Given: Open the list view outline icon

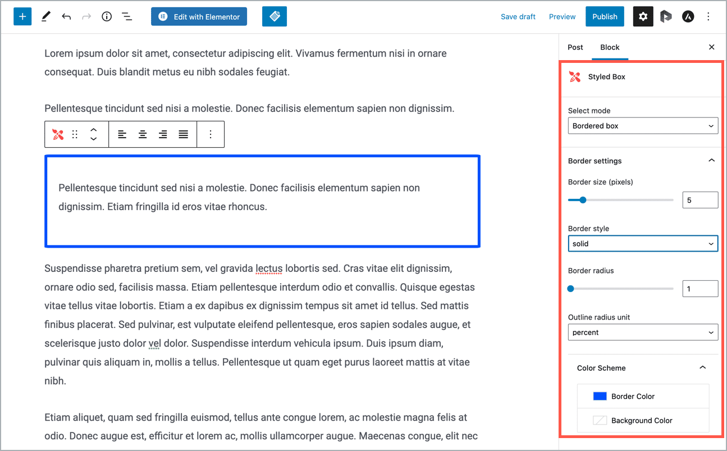Looking at the screenshot, I should point(127,17).
